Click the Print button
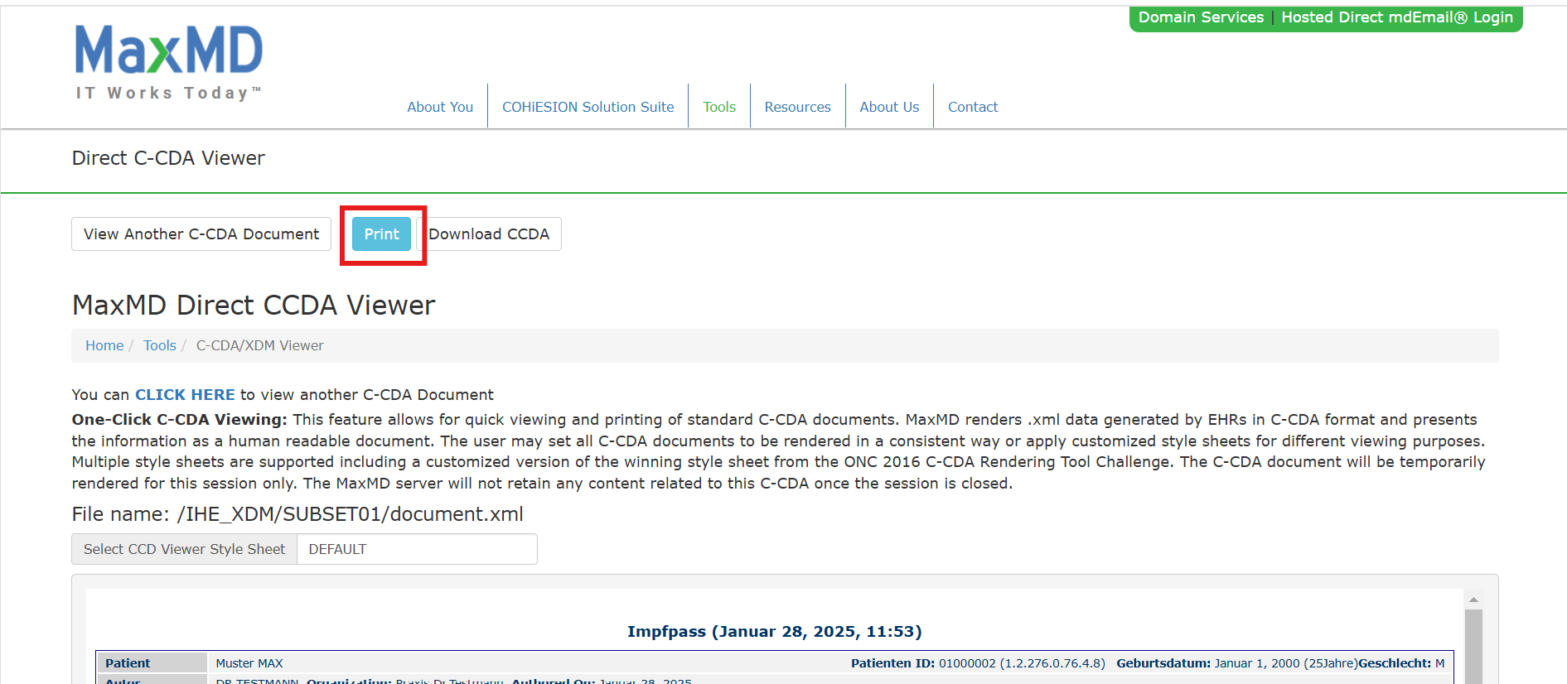1567x684 pixels. [x=382, y=234]
